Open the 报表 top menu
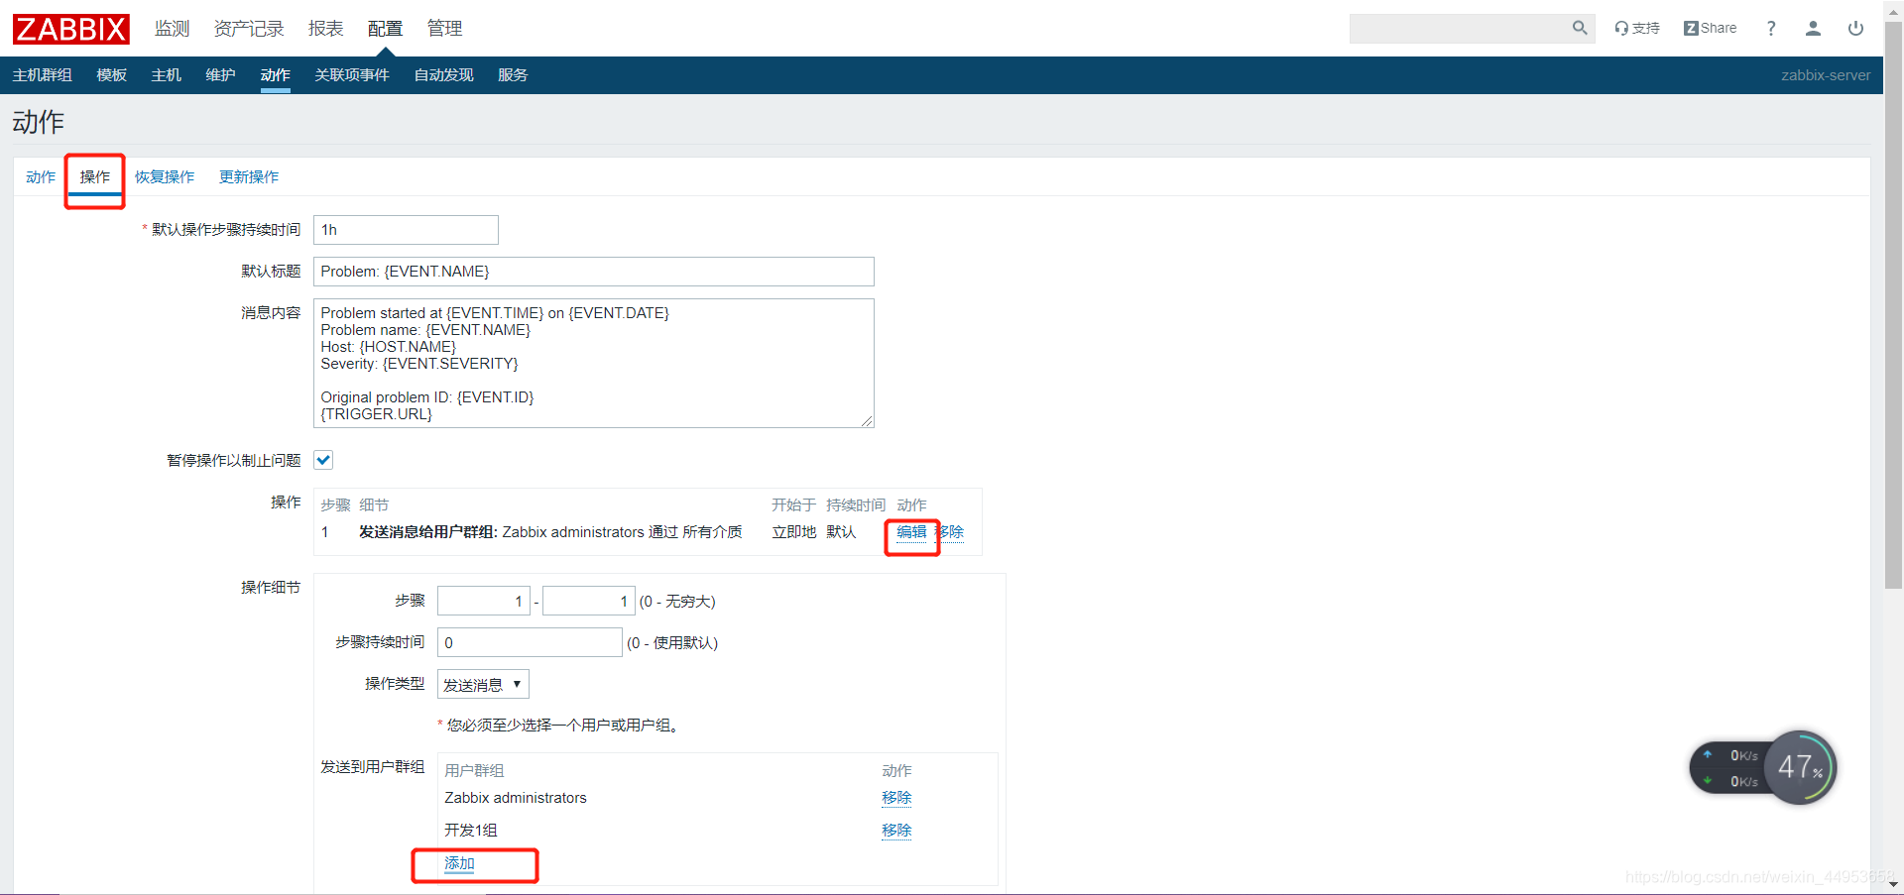This screenshot has height=895, width=1904. point(325,29)
